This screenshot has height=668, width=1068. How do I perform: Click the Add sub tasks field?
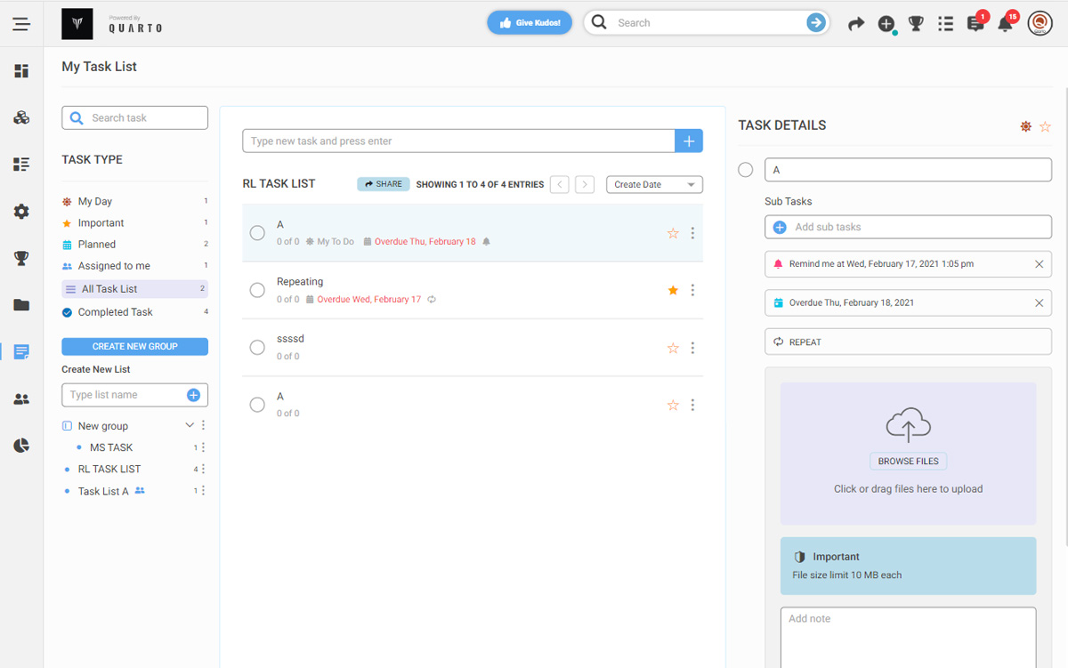(908, 227)
